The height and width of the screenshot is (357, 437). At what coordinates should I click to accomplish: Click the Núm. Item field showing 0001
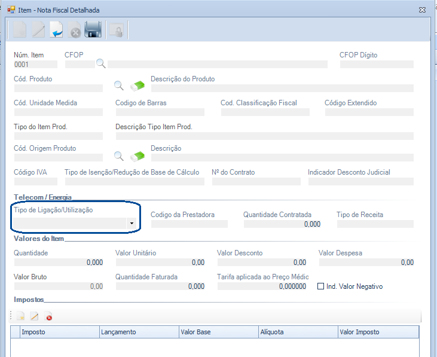[x=35, y=64]
